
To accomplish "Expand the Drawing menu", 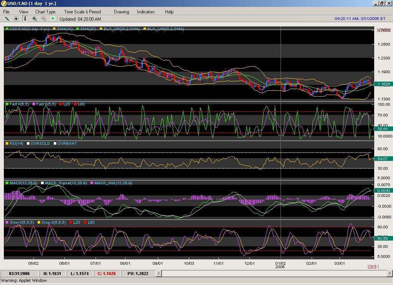I will 121,12.
